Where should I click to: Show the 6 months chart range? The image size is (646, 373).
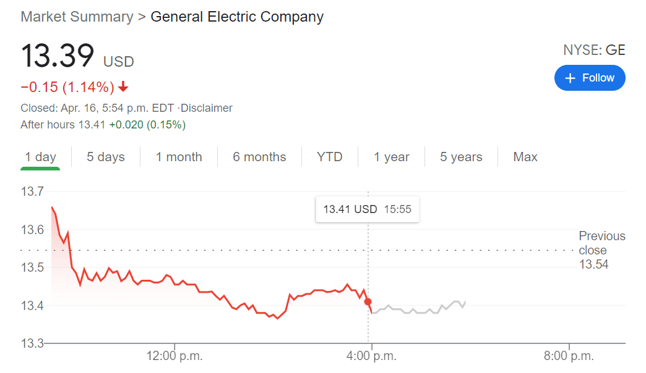coord(259,157)
